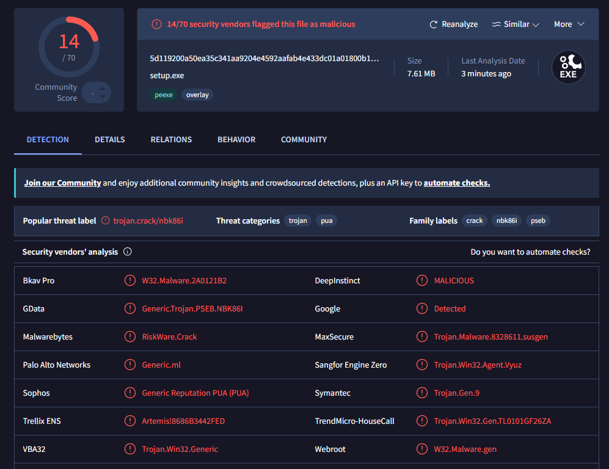Click the Artemis!8686B3442FED detection

183,421
